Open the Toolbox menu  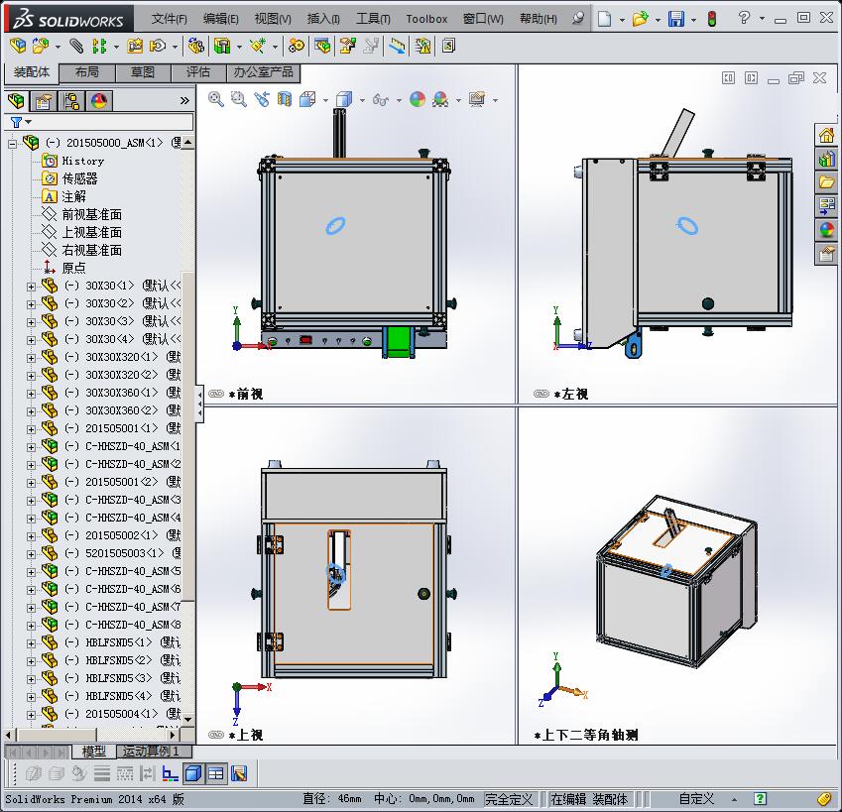pos(426,19)
